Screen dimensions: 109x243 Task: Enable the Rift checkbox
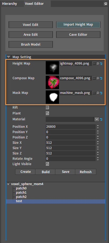[x=47, y=107]
